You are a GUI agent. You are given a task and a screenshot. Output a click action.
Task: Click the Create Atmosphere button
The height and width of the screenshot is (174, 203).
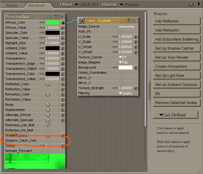click(x=176, y=66)
